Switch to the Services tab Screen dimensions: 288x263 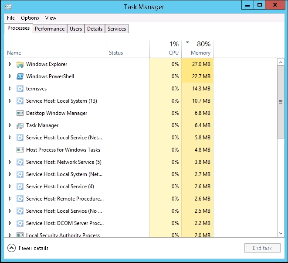pyautogui.click(x=117, y=29)
